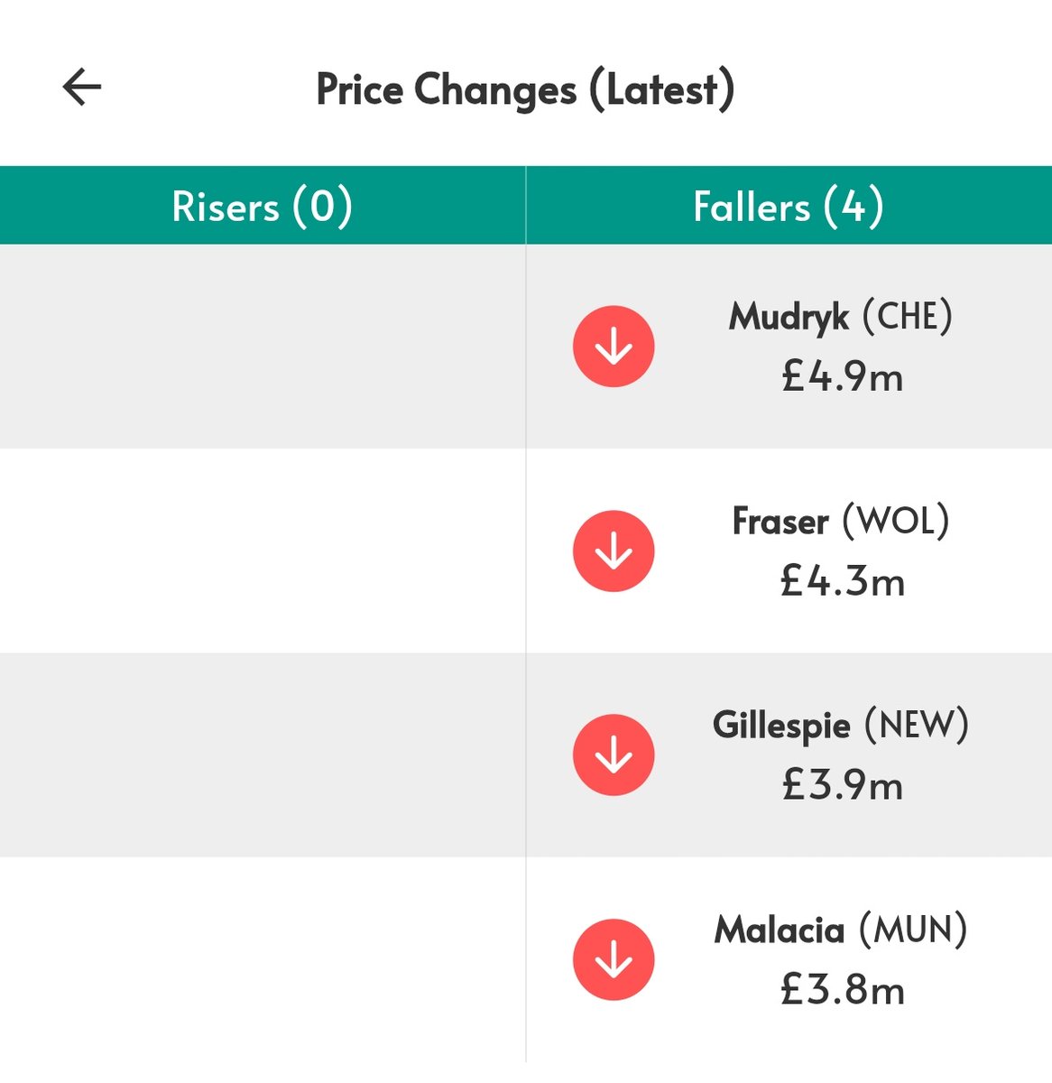
Task: Click Gillespie's £3.9m price label
Action: pos(844,786)
